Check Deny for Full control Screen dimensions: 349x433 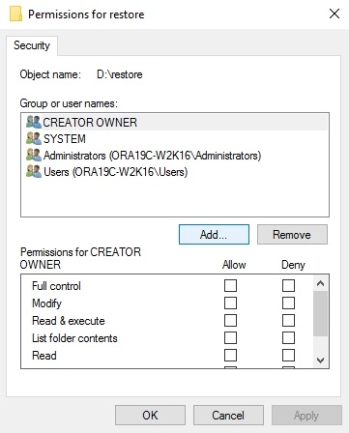pyautogui.click(x=288, y=286)
